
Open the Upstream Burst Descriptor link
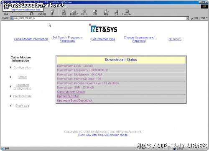click(x=74, y=101)
